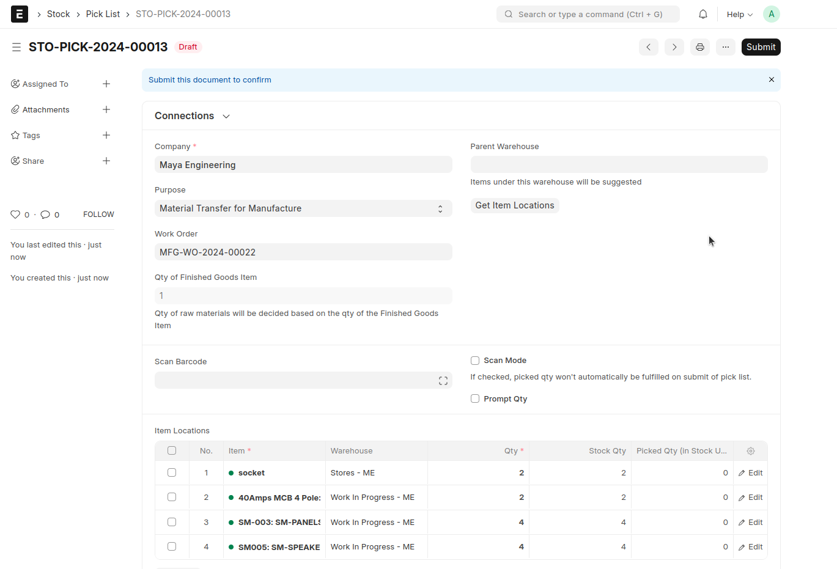Like document with heart icon
The width and height of the screenshot is (837, 569).
pos(15,215)
